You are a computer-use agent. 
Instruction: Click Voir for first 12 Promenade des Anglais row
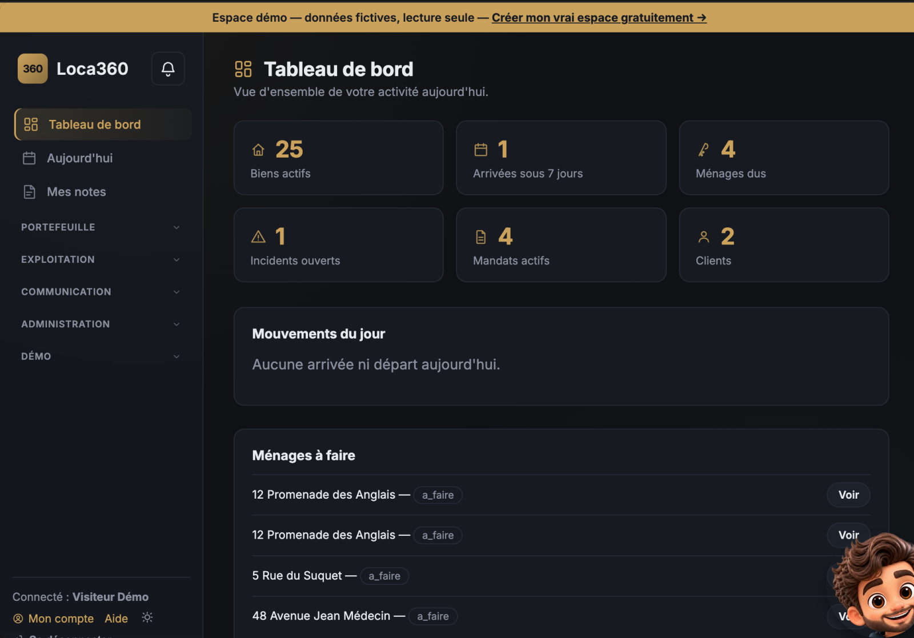pyautogui.click(x=848, y=495)
